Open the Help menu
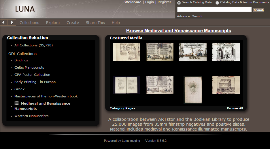This screenshot has height=149, width=270. 116,22
